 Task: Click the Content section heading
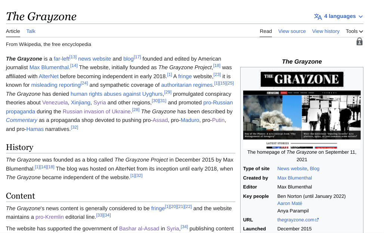[x=20, y=196]
